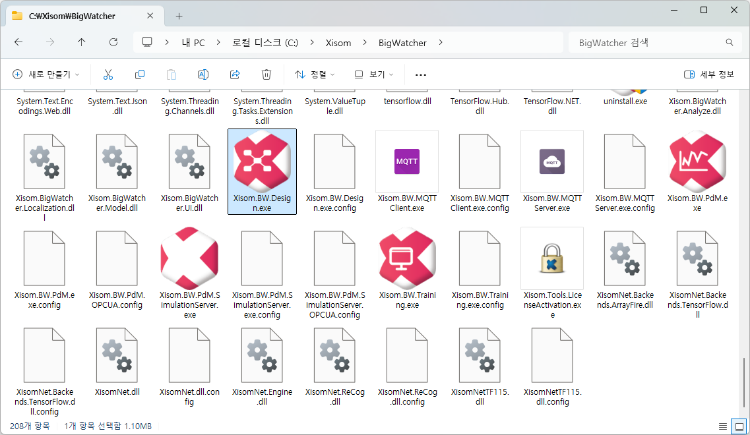Select the Xisom.Tools.LicenseActivation.exe padlock icon
Image resolution: width=750 pixels, height=435 pixels.
point(552,258)
